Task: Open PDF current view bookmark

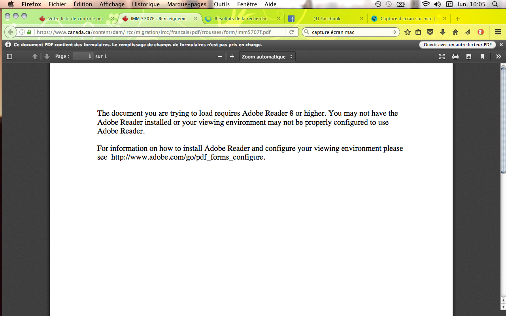Action: tap(482, 56)
